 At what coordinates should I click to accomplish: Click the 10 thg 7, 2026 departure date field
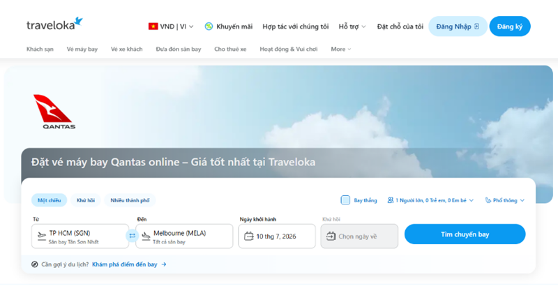[277, 236]
